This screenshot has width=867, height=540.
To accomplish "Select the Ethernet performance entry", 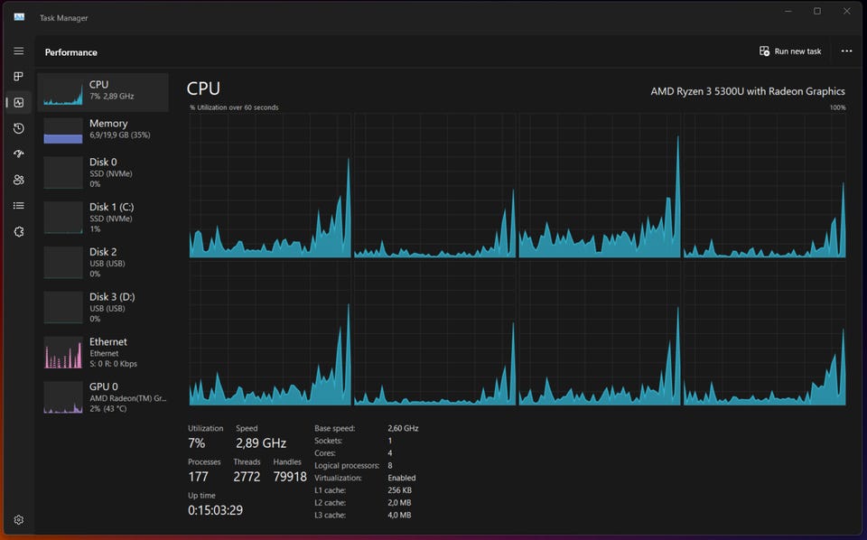I will [103, 352].
